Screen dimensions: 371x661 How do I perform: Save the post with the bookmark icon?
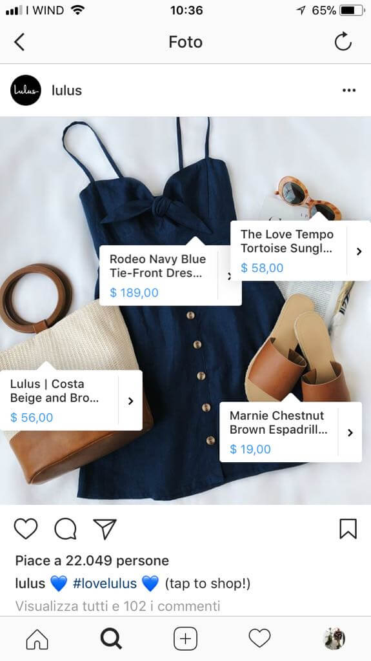pyautogui.click(x=348, y=529)
